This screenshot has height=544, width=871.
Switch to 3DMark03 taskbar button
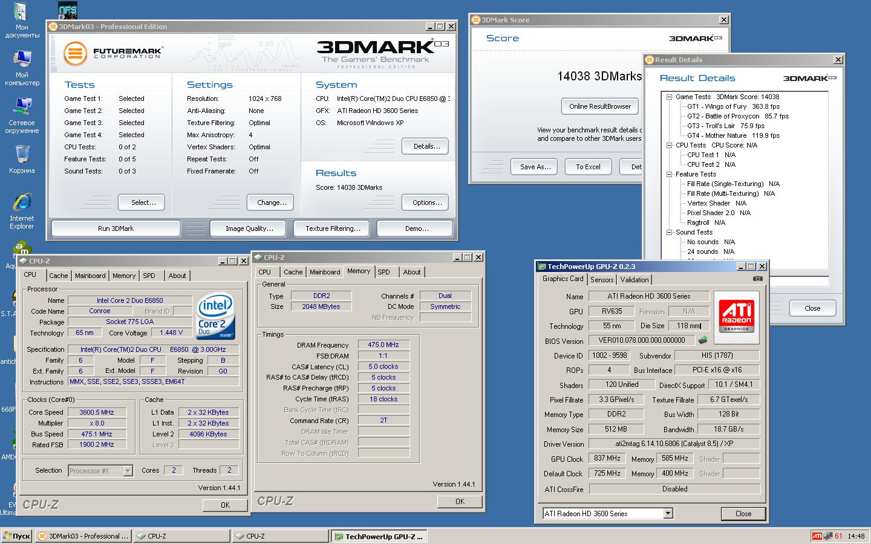(x=83, y=536)
